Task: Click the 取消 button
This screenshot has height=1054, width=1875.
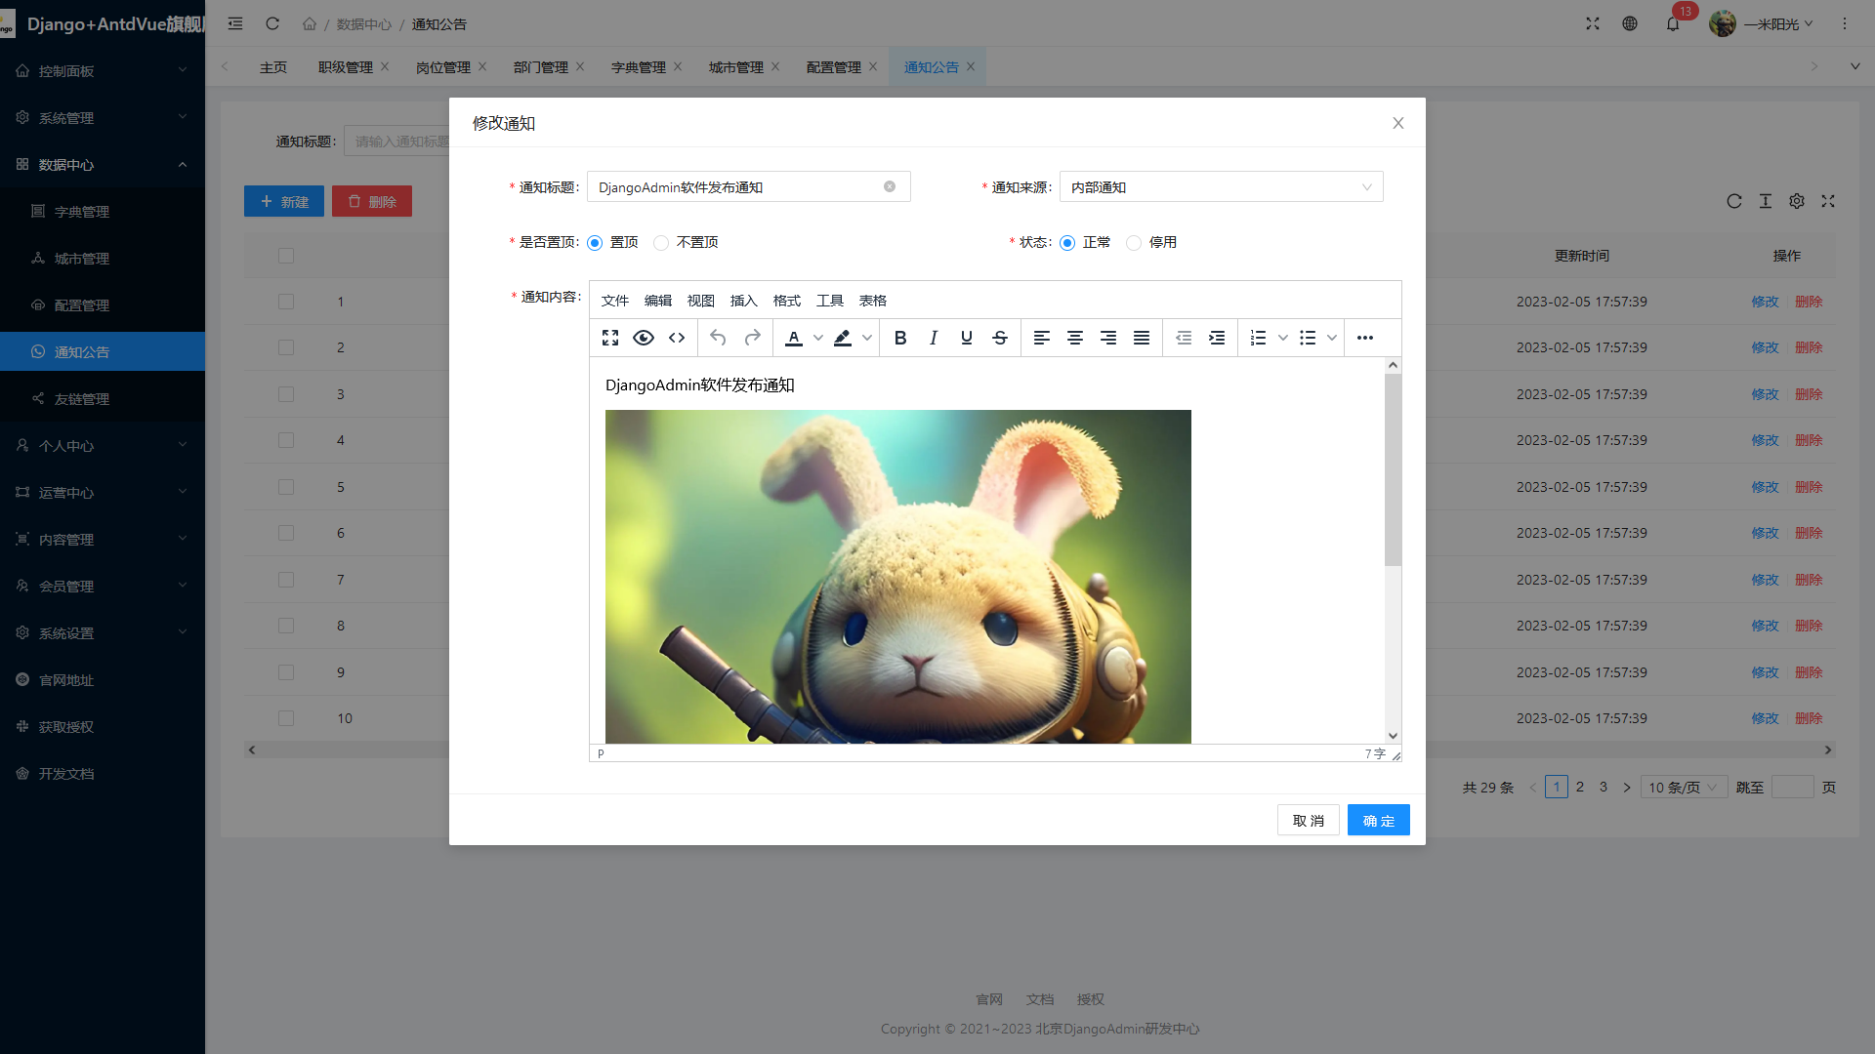Action: point(1308,821)
